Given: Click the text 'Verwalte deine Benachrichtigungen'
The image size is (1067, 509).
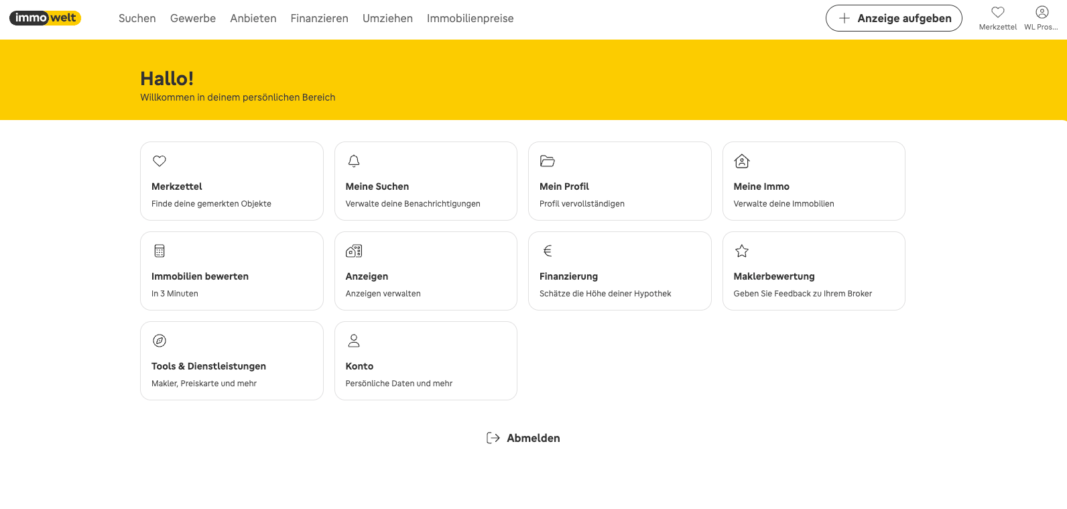Looking at the screenshot, I should click(413, 204).
